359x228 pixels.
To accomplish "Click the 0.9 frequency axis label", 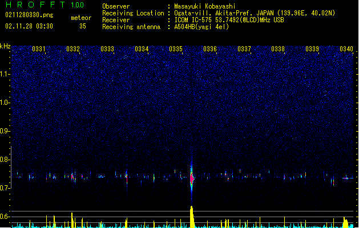I will 5,131.
